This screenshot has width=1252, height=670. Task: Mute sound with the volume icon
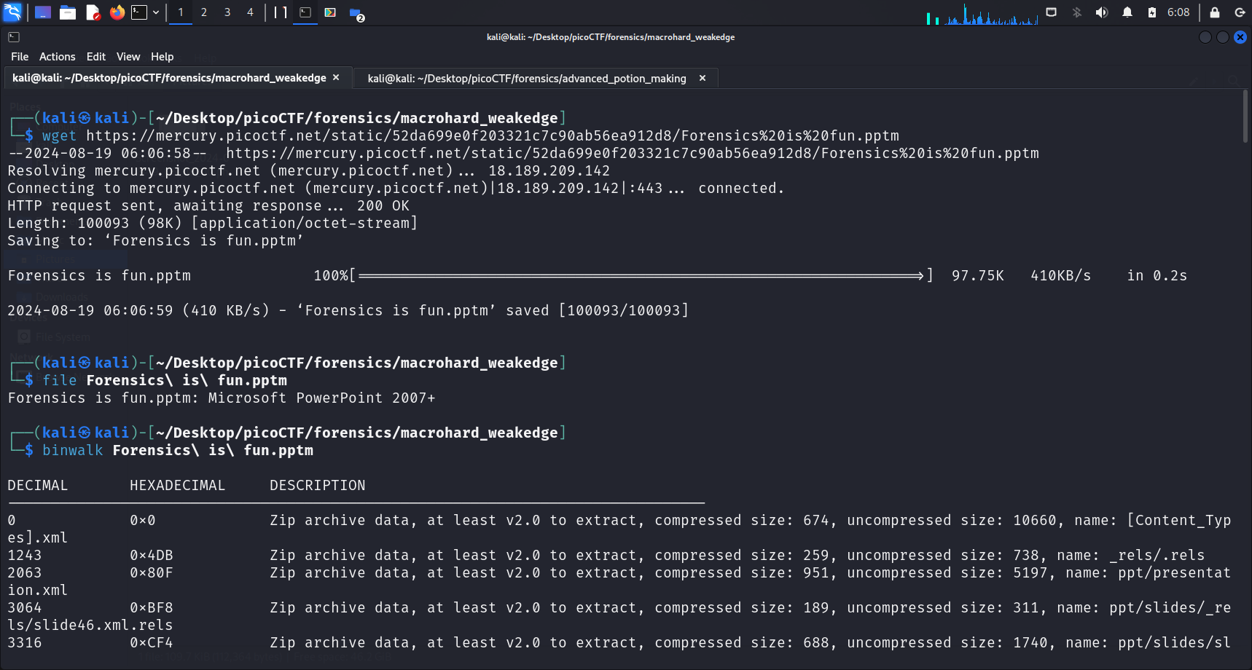[1102, 12]
